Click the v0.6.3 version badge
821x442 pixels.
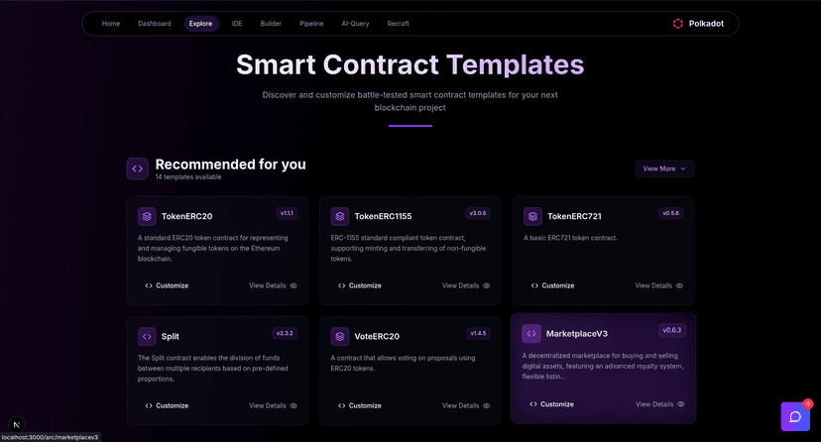pos(672,330)
